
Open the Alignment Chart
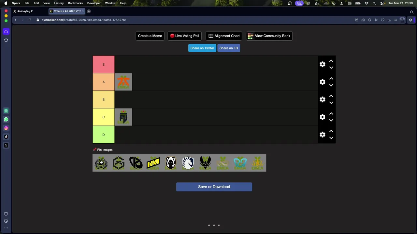224,36
